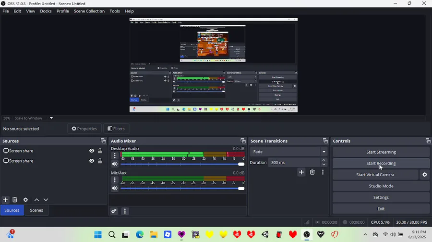432x242 pixels.
Task: Switch to the Sources tab
Action: coord(12,210)
